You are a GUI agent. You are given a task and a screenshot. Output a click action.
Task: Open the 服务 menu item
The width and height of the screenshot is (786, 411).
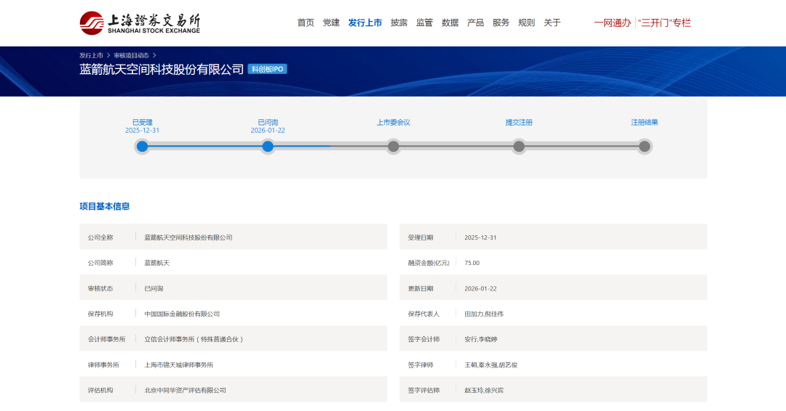coord(501,23)
